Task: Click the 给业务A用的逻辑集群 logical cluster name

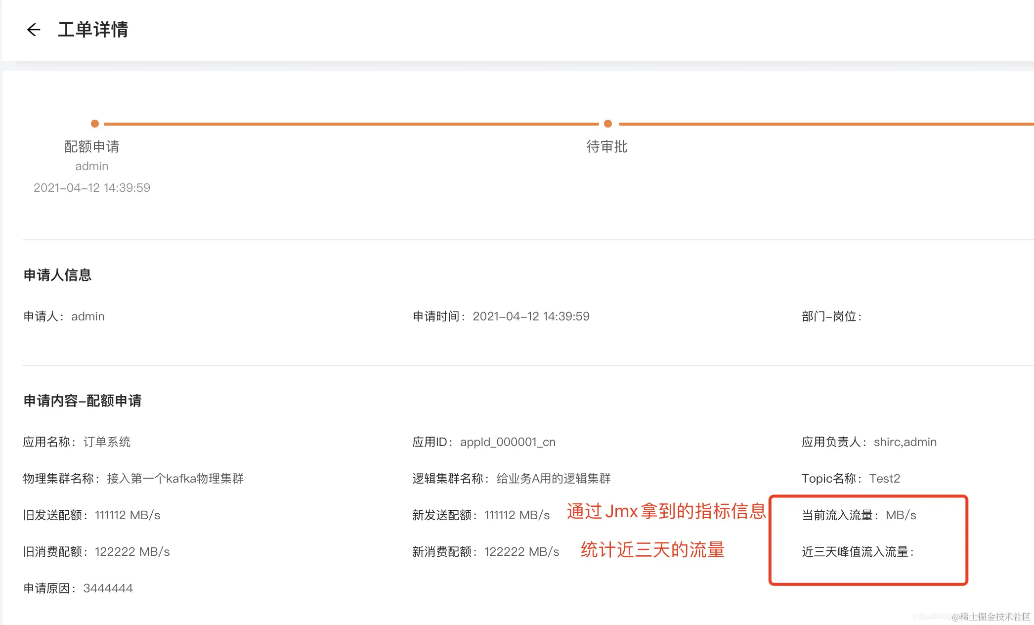Action: pos(554,479)
